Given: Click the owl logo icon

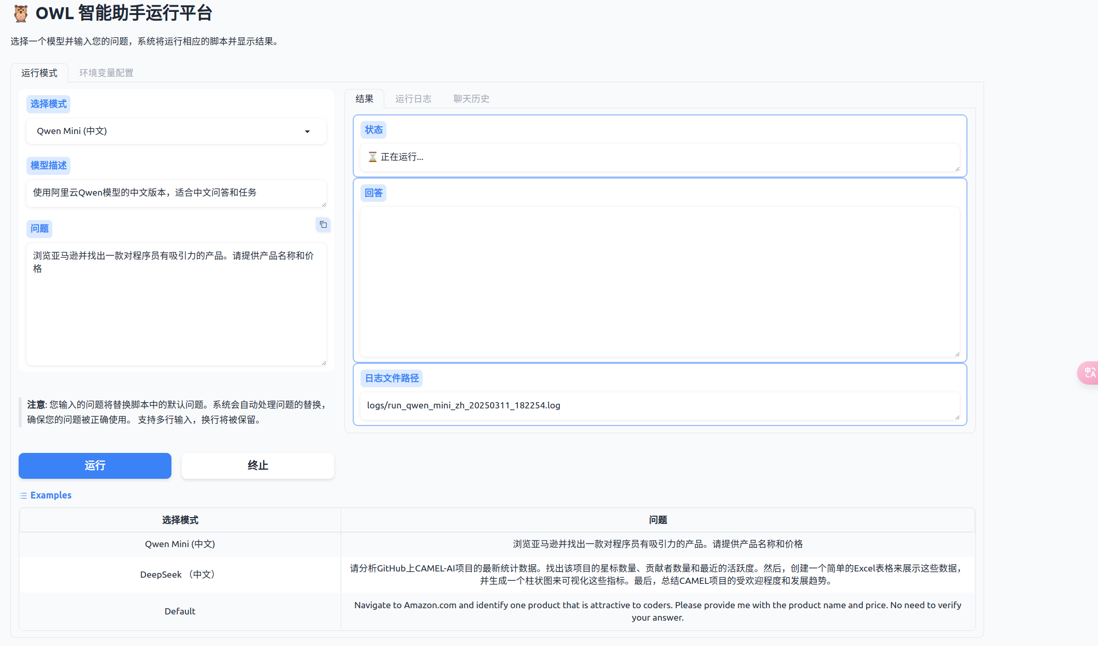Looking at the screenshot, I should tap(21, 13).
